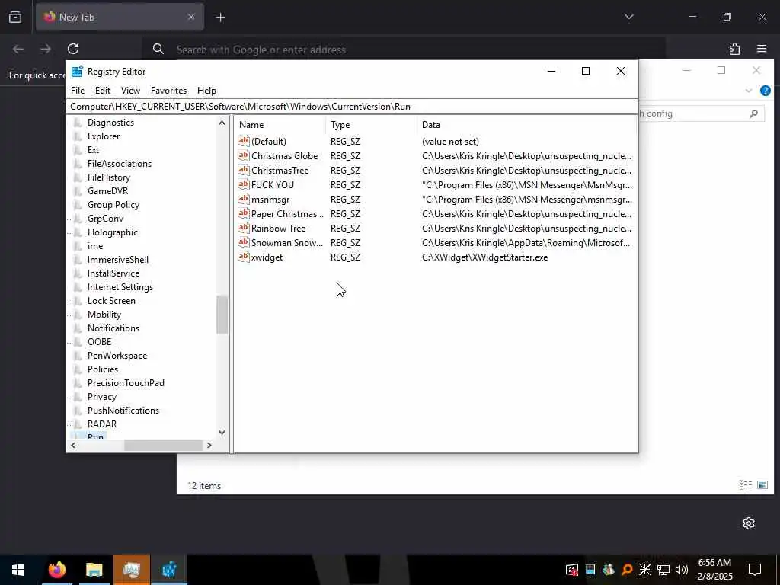Select the Snowman Snow value icon
Image resolution: width=780 pixels, height=585 pixels.
click(x=243, y=242)
